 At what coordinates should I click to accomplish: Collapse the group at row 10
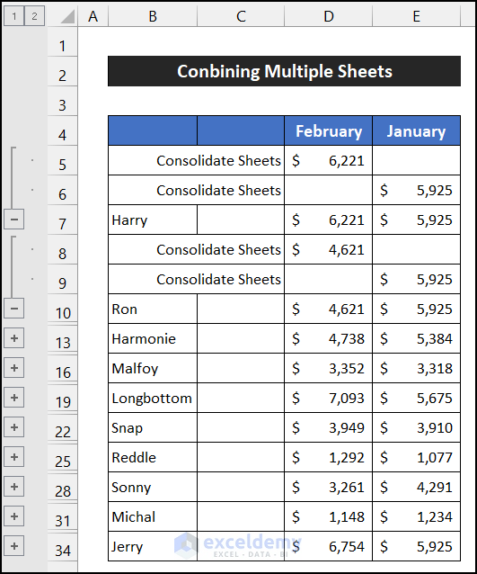(13, 309)
